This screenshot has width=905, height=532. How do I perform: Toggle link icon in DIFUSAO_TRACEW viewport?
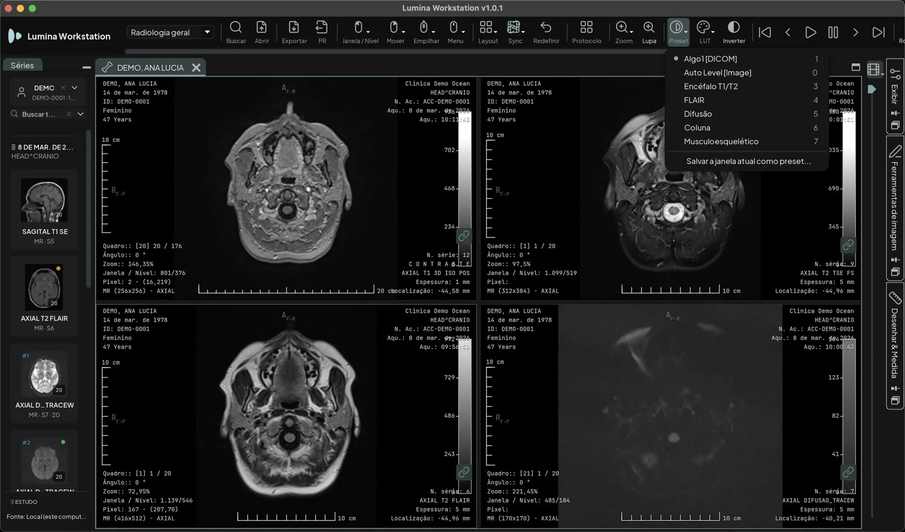pyautogui.click(x=848, y=472)
